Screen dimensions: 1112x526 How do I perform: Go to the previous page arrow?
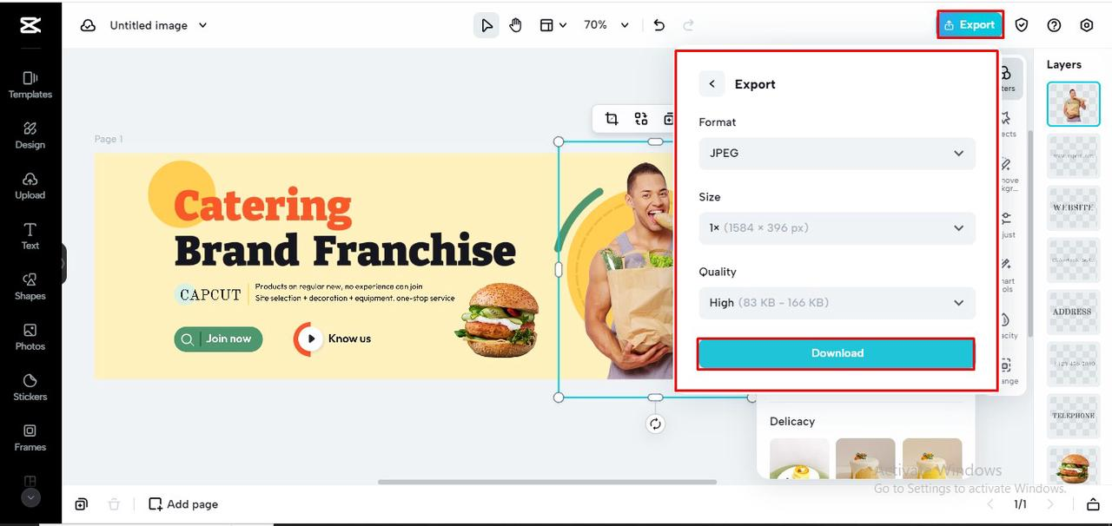pos(990,504)
